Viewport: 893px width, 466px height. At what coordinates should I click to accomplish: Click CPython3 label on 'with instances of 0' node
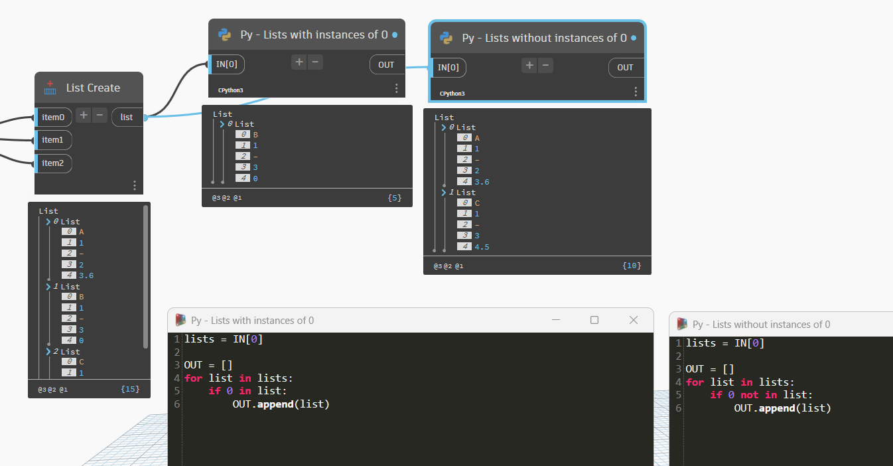point(230,90)
